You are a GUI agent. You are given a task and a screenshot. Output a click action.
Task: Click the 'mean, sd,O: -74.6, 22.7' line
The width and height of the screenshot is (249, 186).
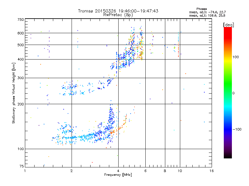pos(207,12)
